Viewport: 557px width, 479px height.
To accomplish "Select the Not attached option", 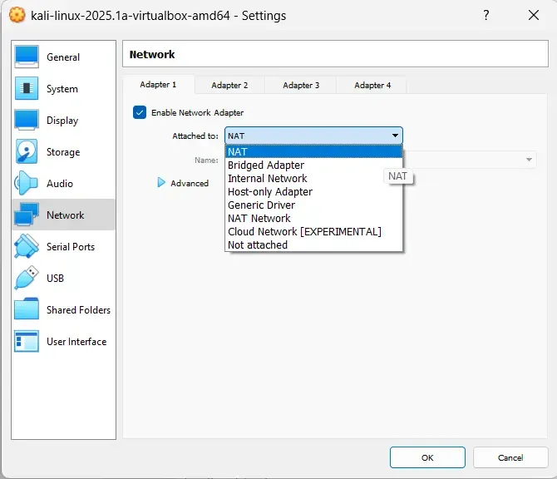I will [x=258, y=244].
